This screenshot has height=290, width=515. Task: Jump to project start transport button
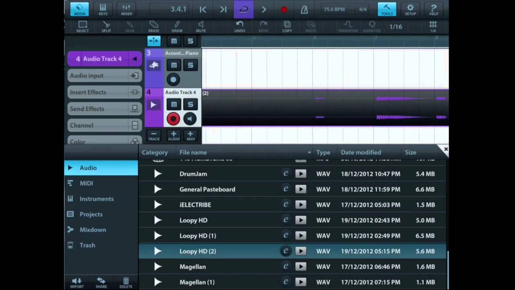[203, 9]
